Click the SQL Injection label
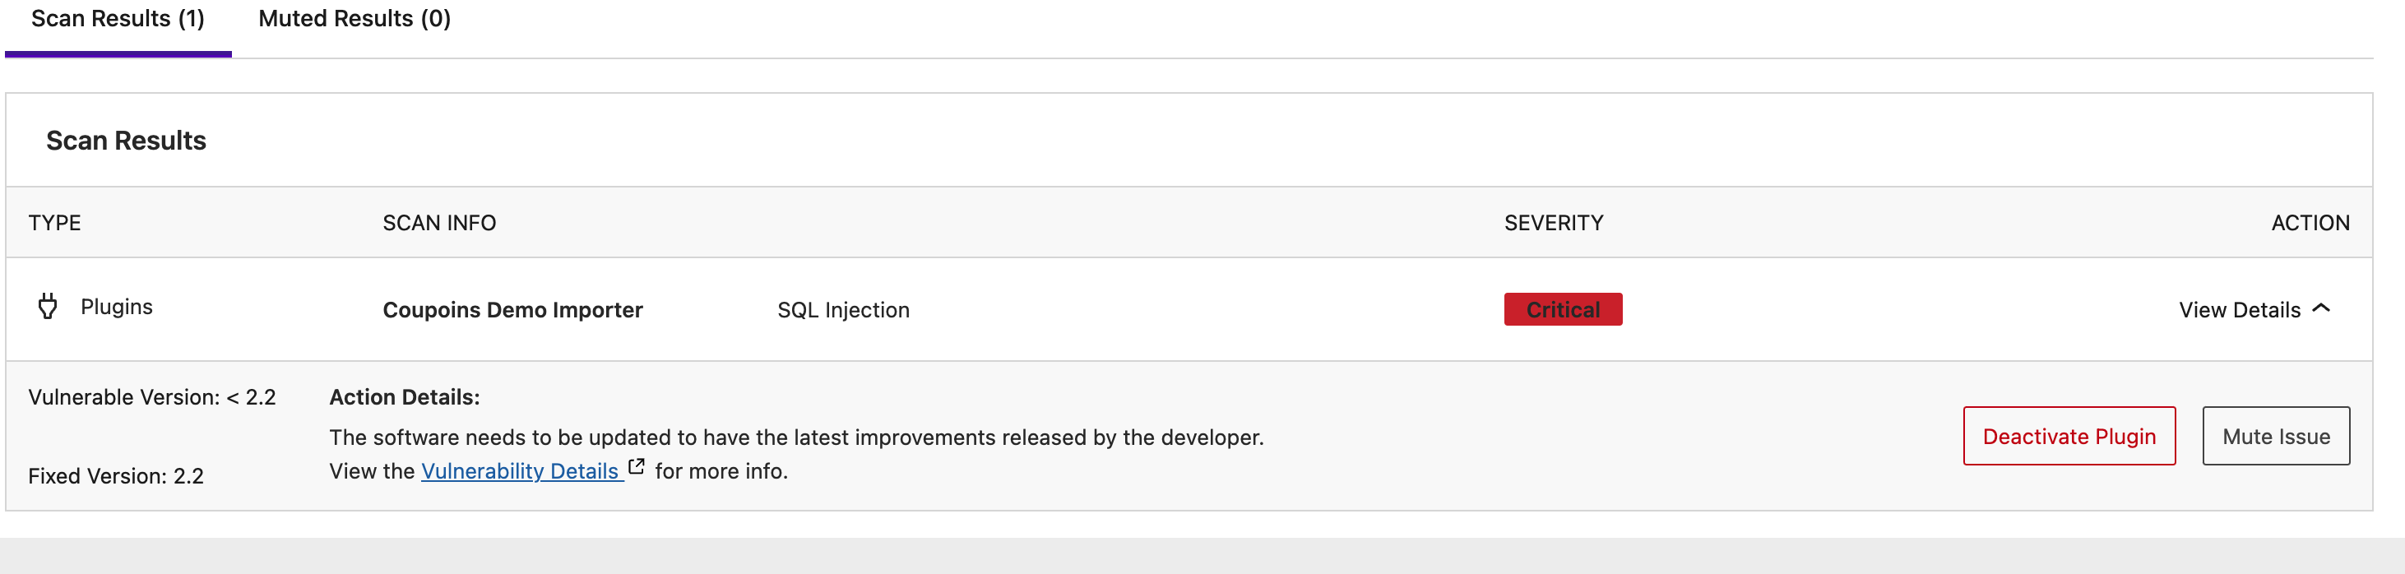 click(x=843, y=310)
